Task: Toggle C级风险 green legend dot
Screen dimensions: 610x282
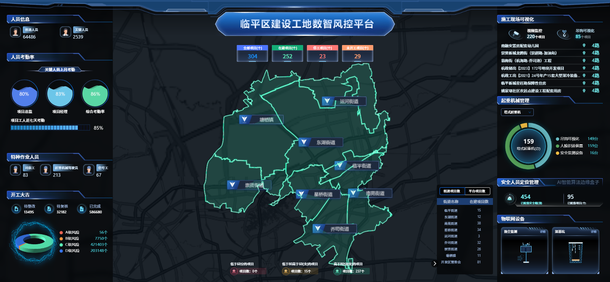Action: pos(61,245)
